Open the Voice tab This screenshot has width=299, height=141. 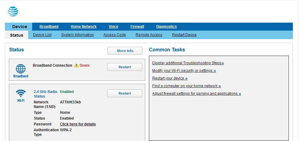pyautogui.click(x=113, y=27)
